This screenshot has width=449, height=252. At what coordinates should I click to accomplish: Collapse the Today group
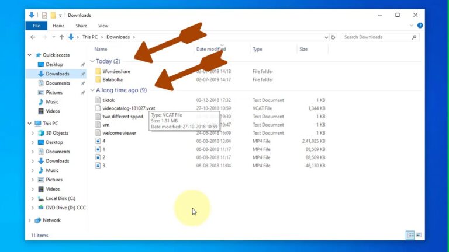92,61
